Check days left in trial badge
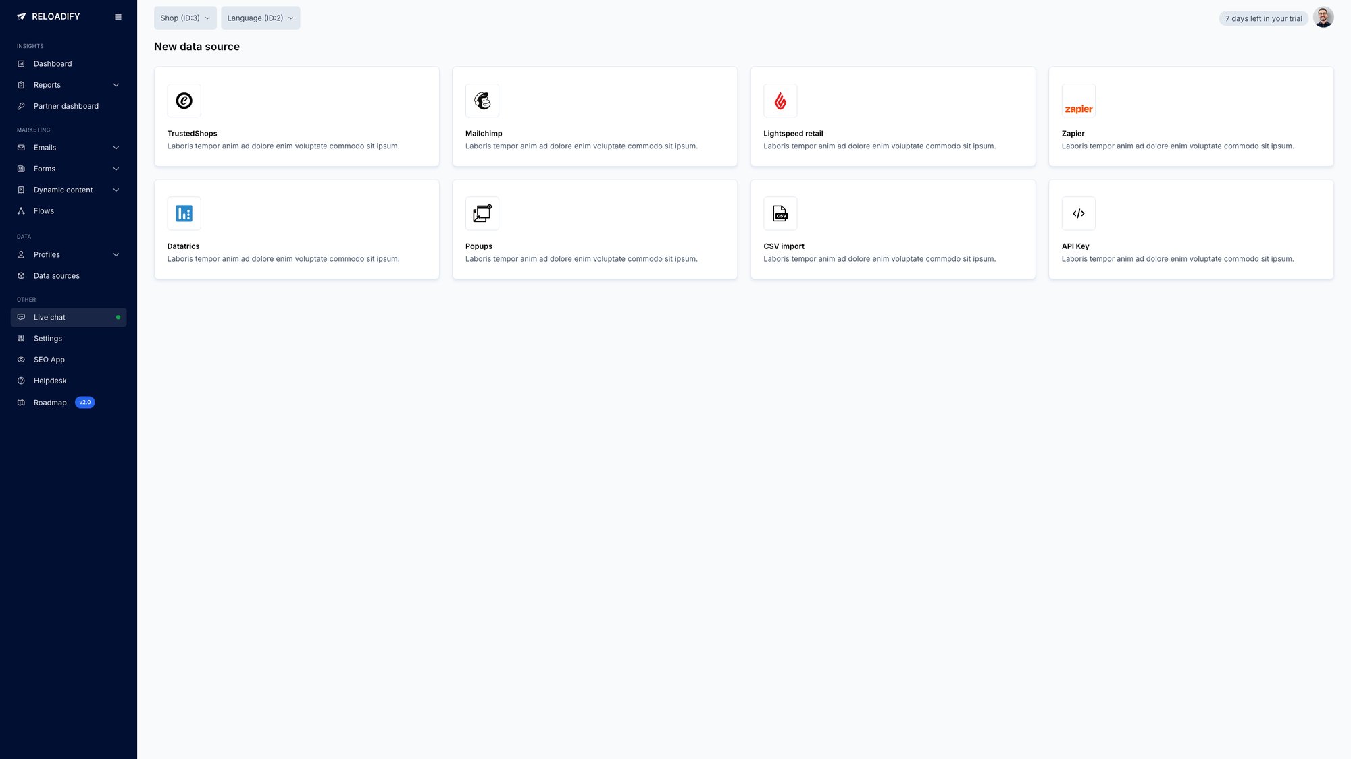 pyautogui.click(x=1263, y=18)
